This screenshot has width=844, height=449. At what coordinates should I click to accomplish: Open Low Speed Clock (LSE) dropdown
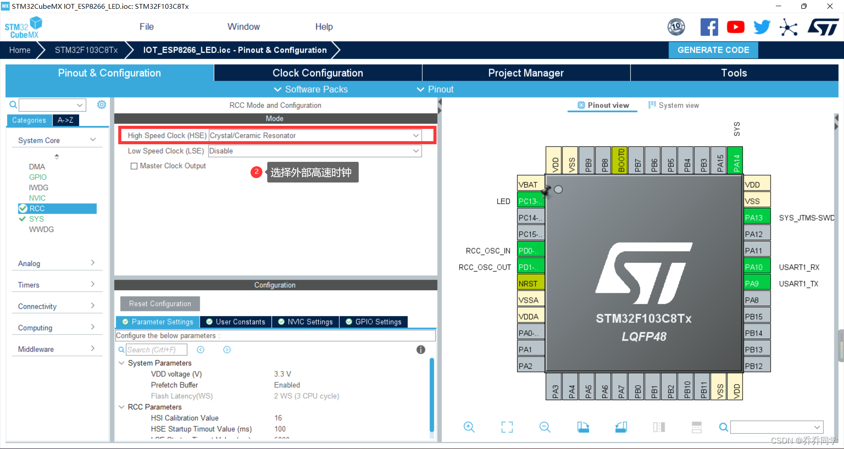tap(315, 151)
